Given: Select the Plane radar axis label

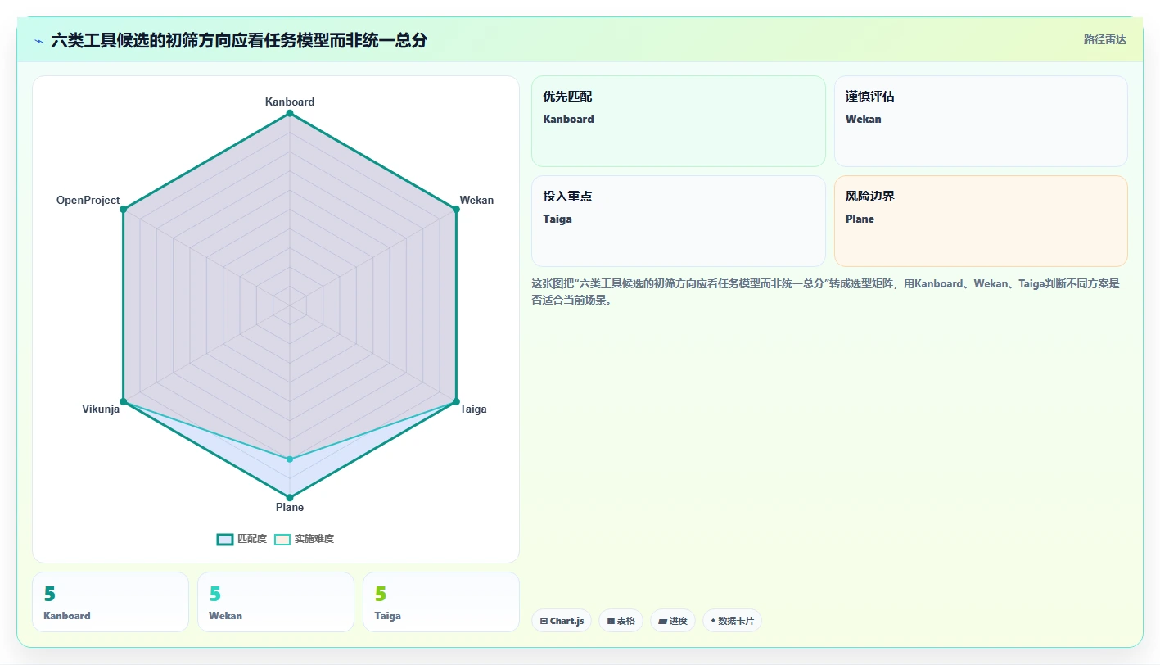Looking at the screenshot, I should (290, 507).
